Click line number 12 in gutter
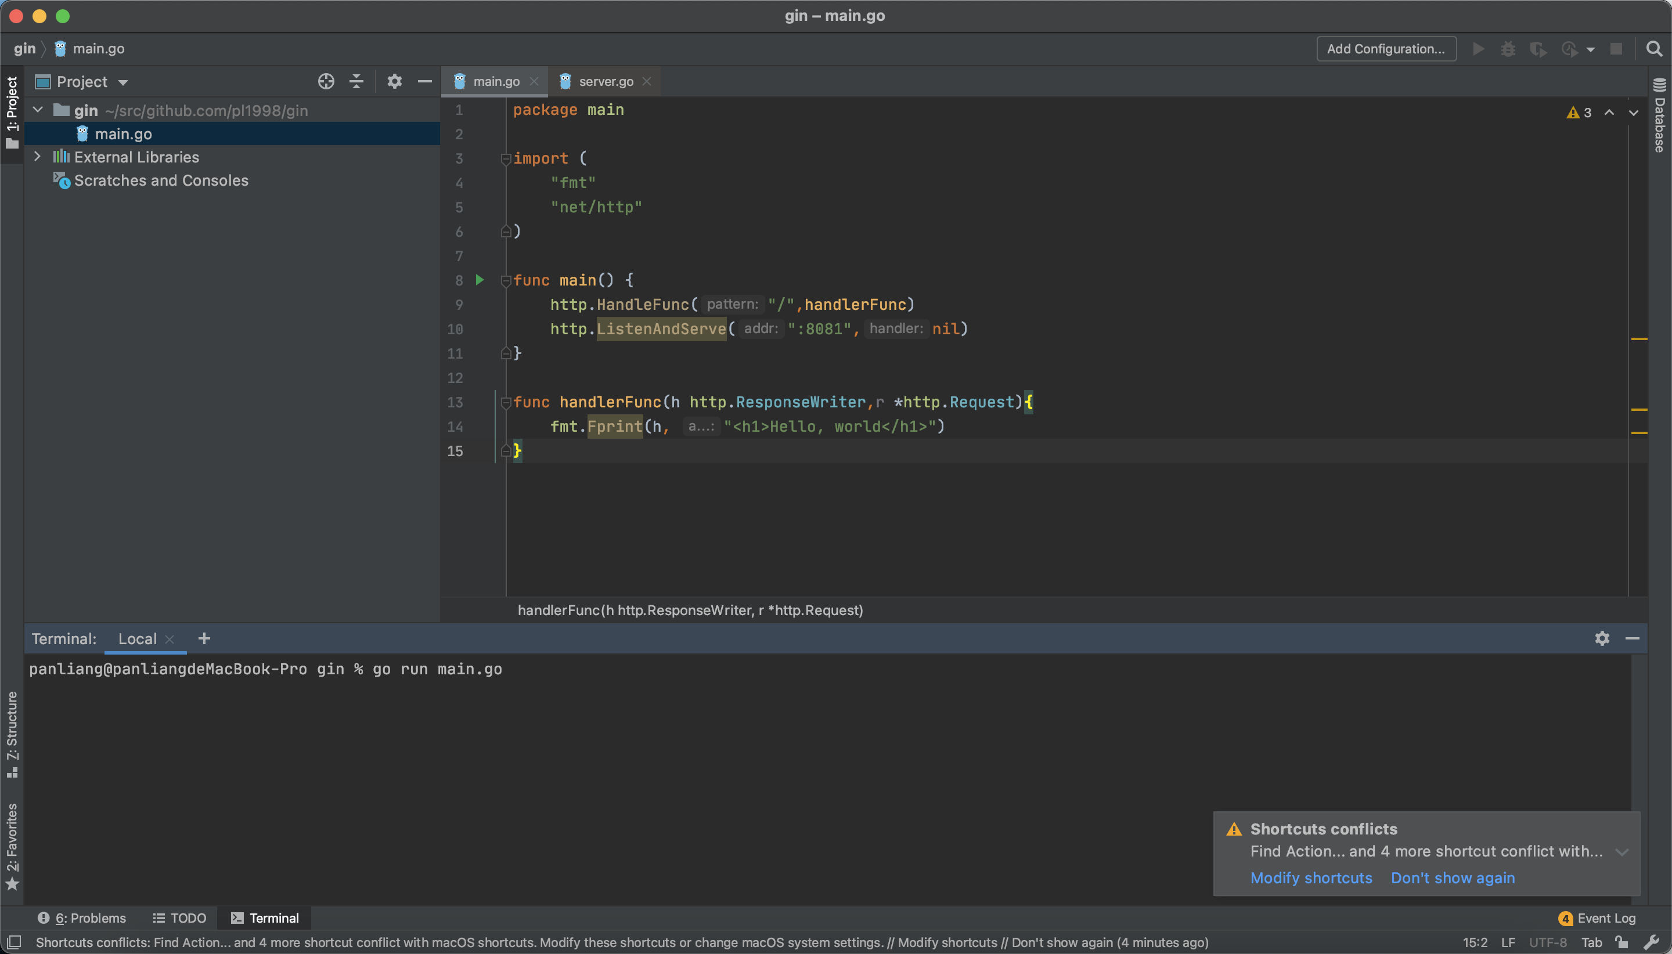This screenshot has height=954, width=1672. coord(455,378)
